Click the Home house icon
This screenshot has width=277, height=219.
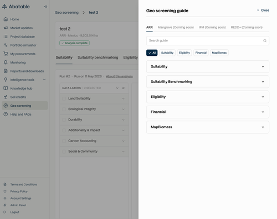click(6, 19)
